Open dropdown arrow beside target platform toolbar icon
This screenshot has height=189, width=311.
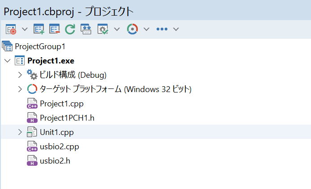tap(146, 29)
